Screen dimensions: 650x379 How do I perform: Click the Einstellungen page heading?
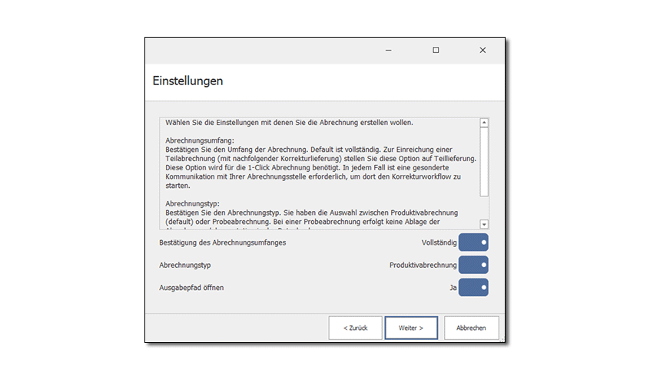click(x=188, y=81)
